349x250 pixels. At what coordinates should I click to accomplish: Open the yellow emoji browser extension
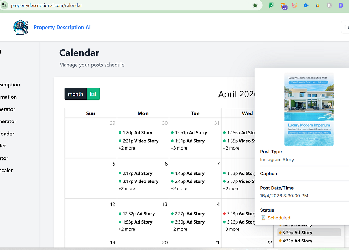coord(318,5)
